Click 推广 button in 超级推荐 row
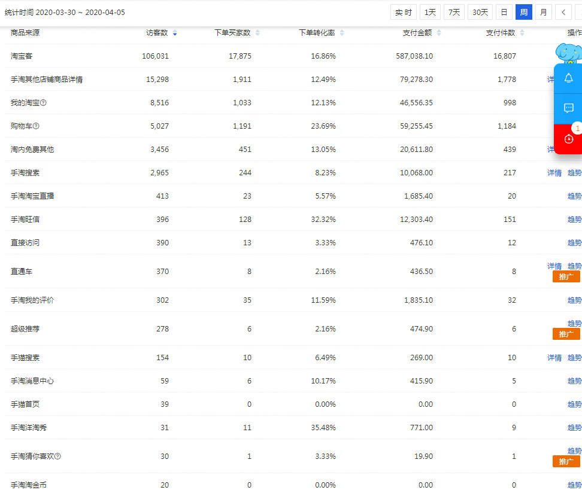 pos(566,334)
